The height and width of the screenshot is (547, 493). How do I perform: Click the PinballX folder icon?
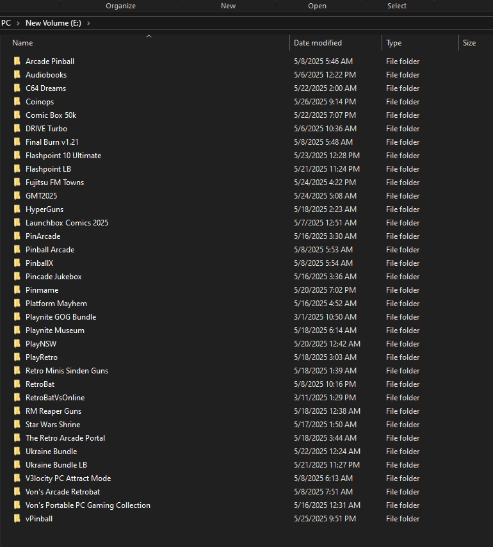tap(17, 263)
